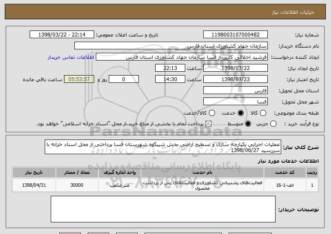Click the empty توضیحات خریدار text area

point(163,209)
